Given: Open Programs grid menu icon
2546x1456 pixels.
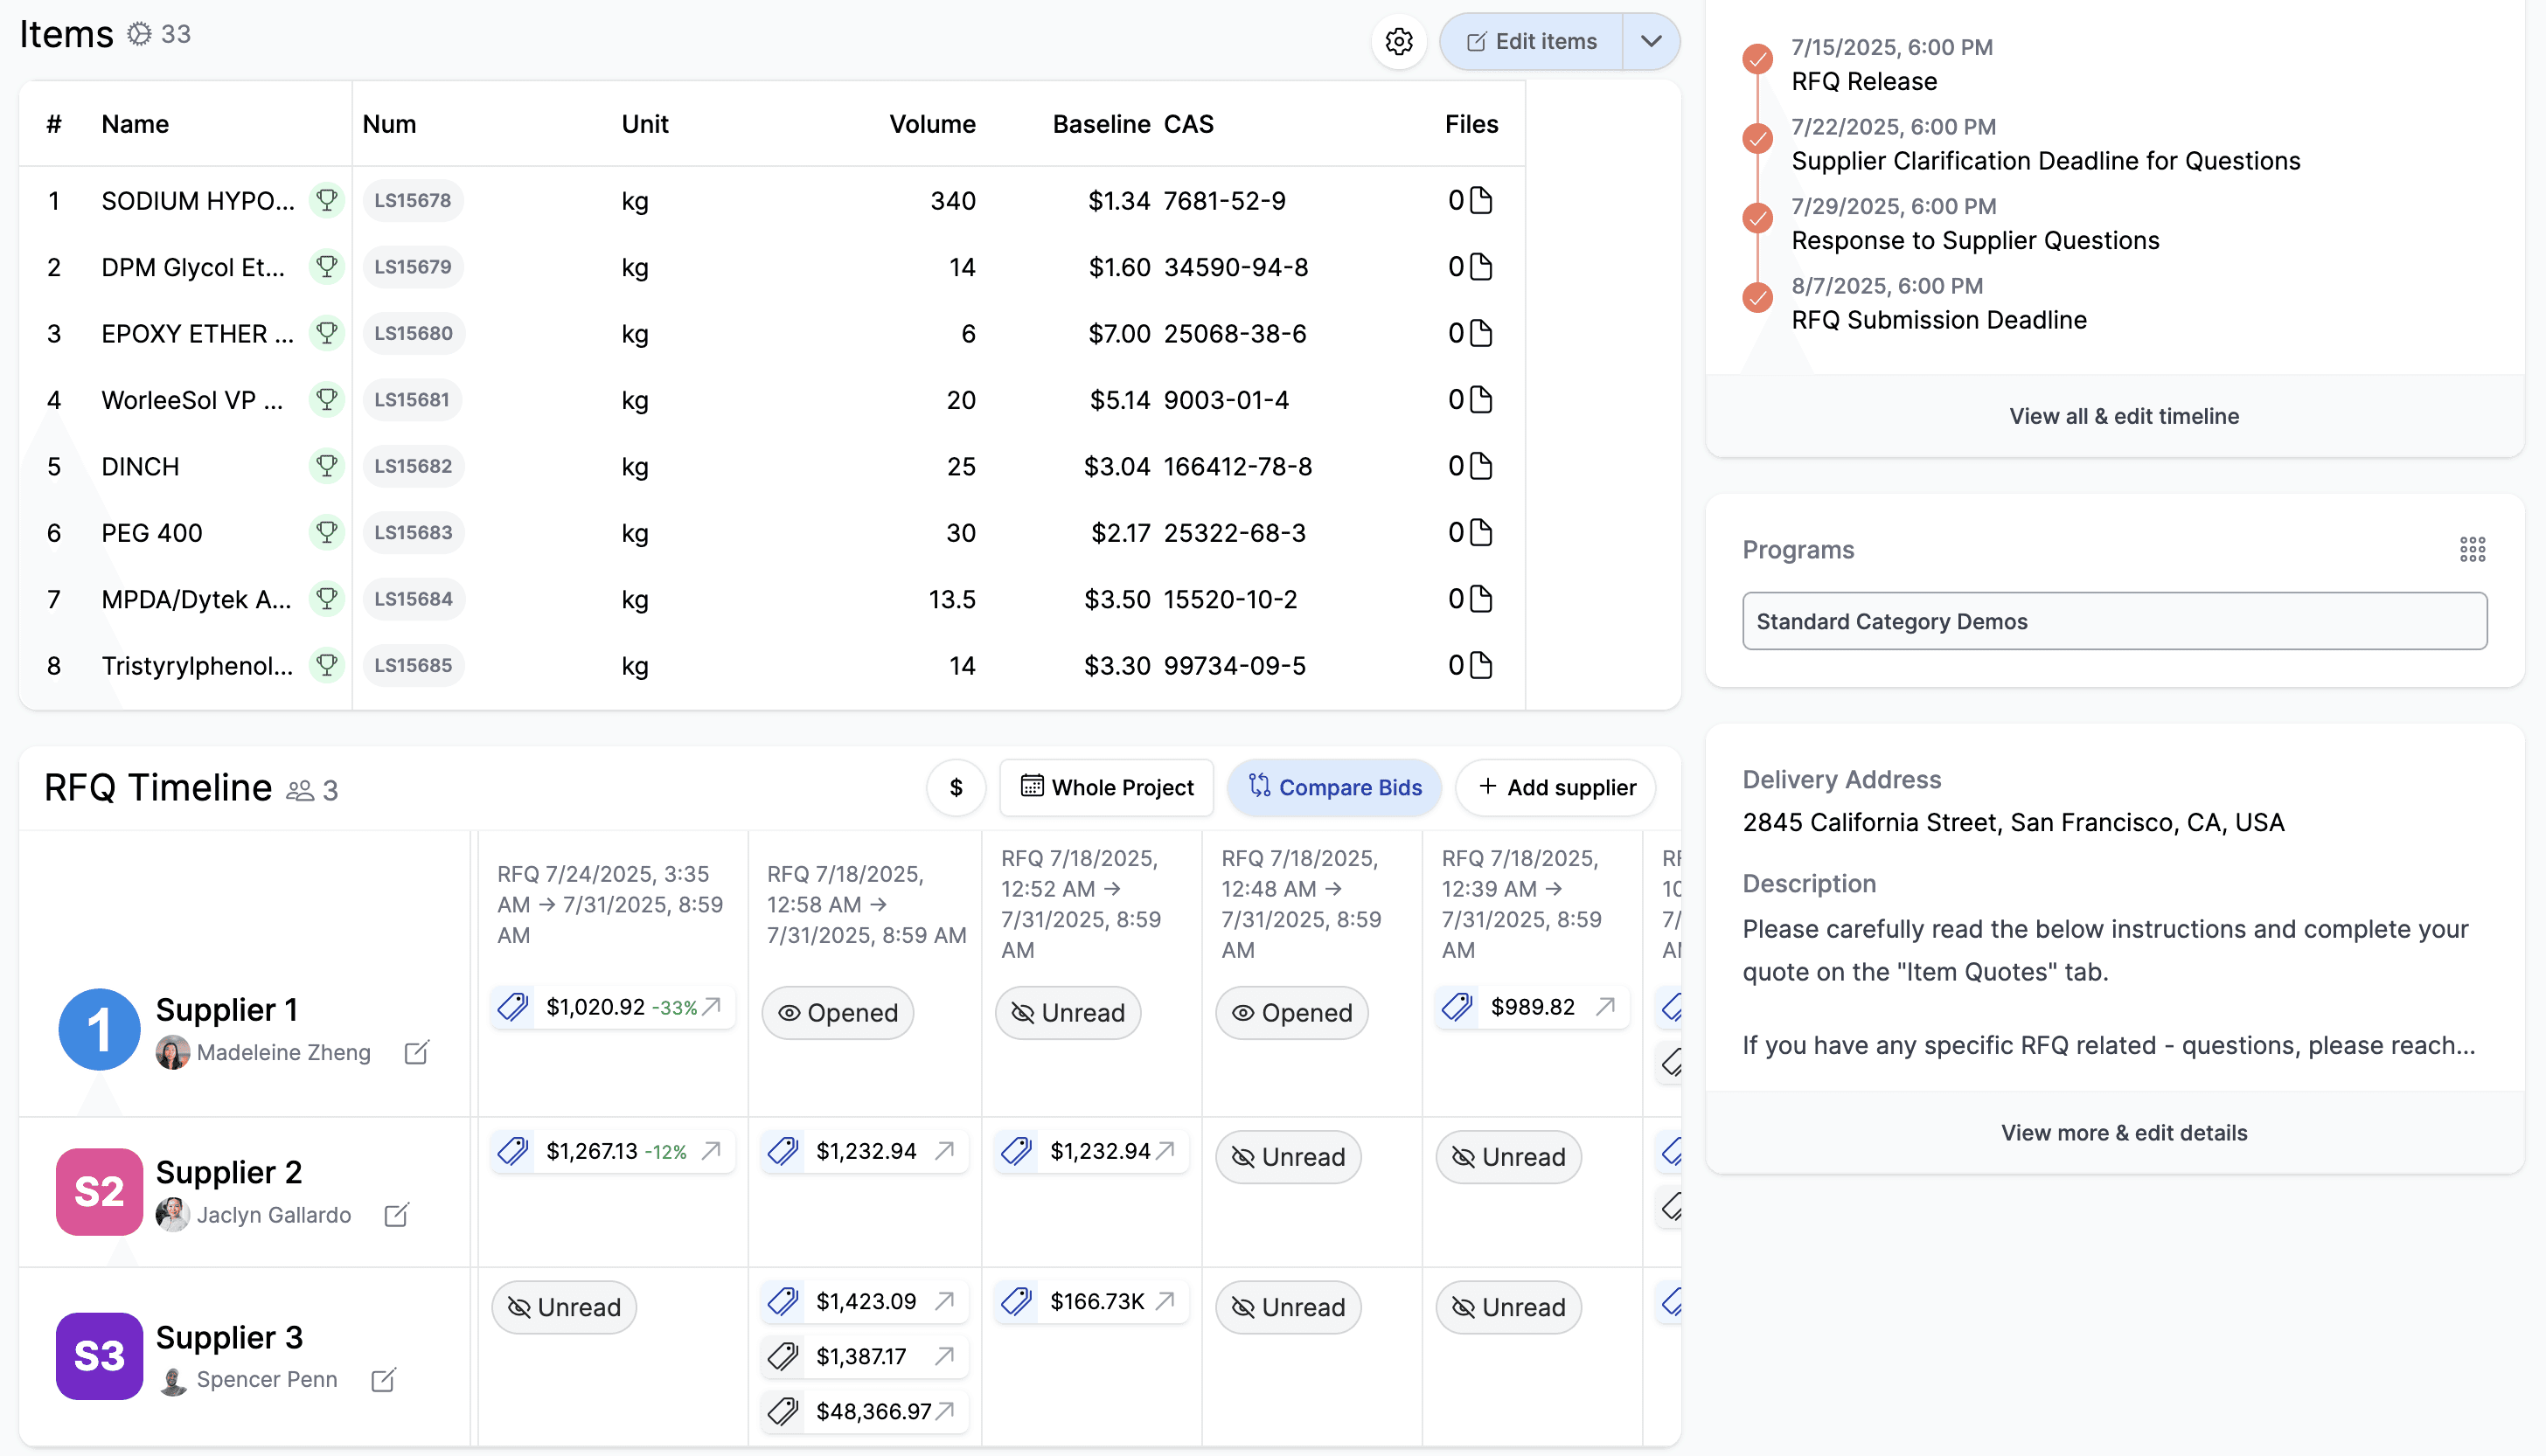Looking at the screenshot, I should point(2472,549).
